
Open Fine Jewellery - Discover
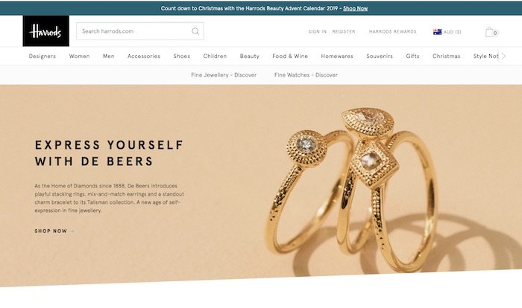pyautogui.click(x=224, y=75)
